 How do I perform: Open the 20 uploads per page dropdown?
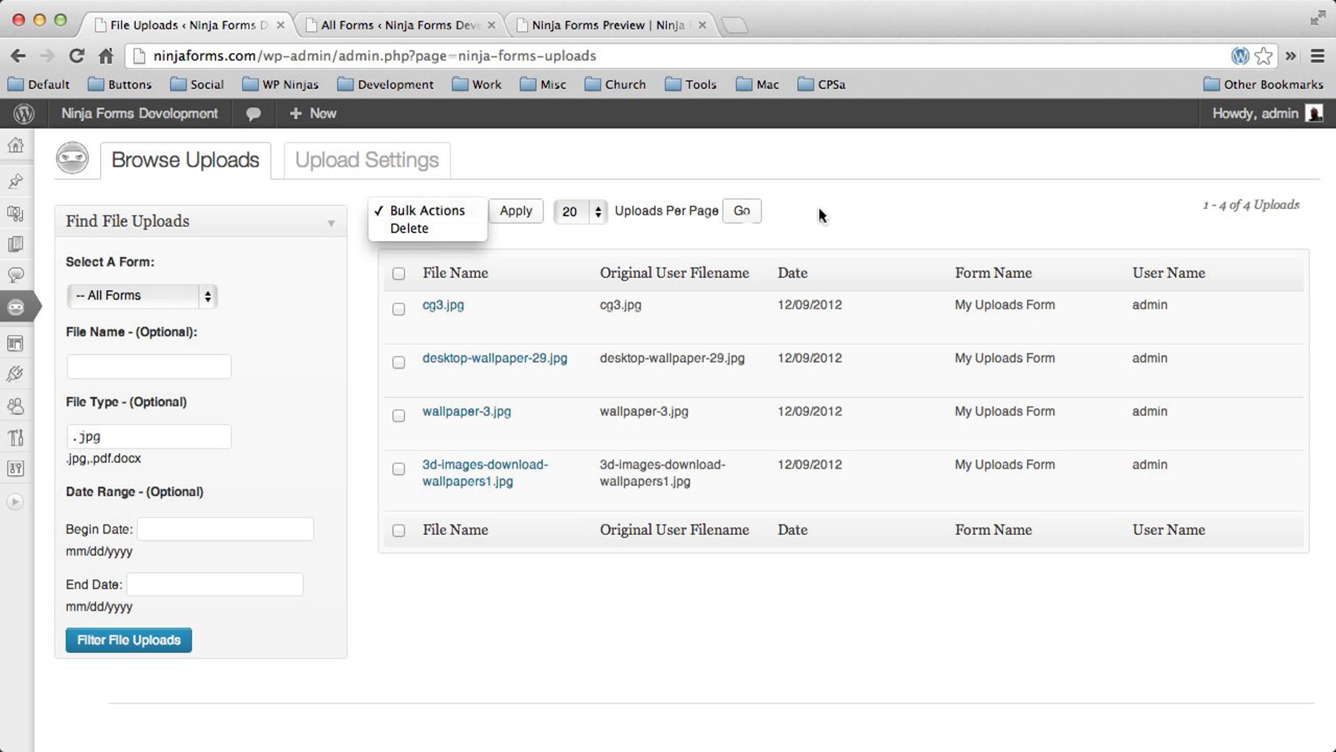[580, 212]
